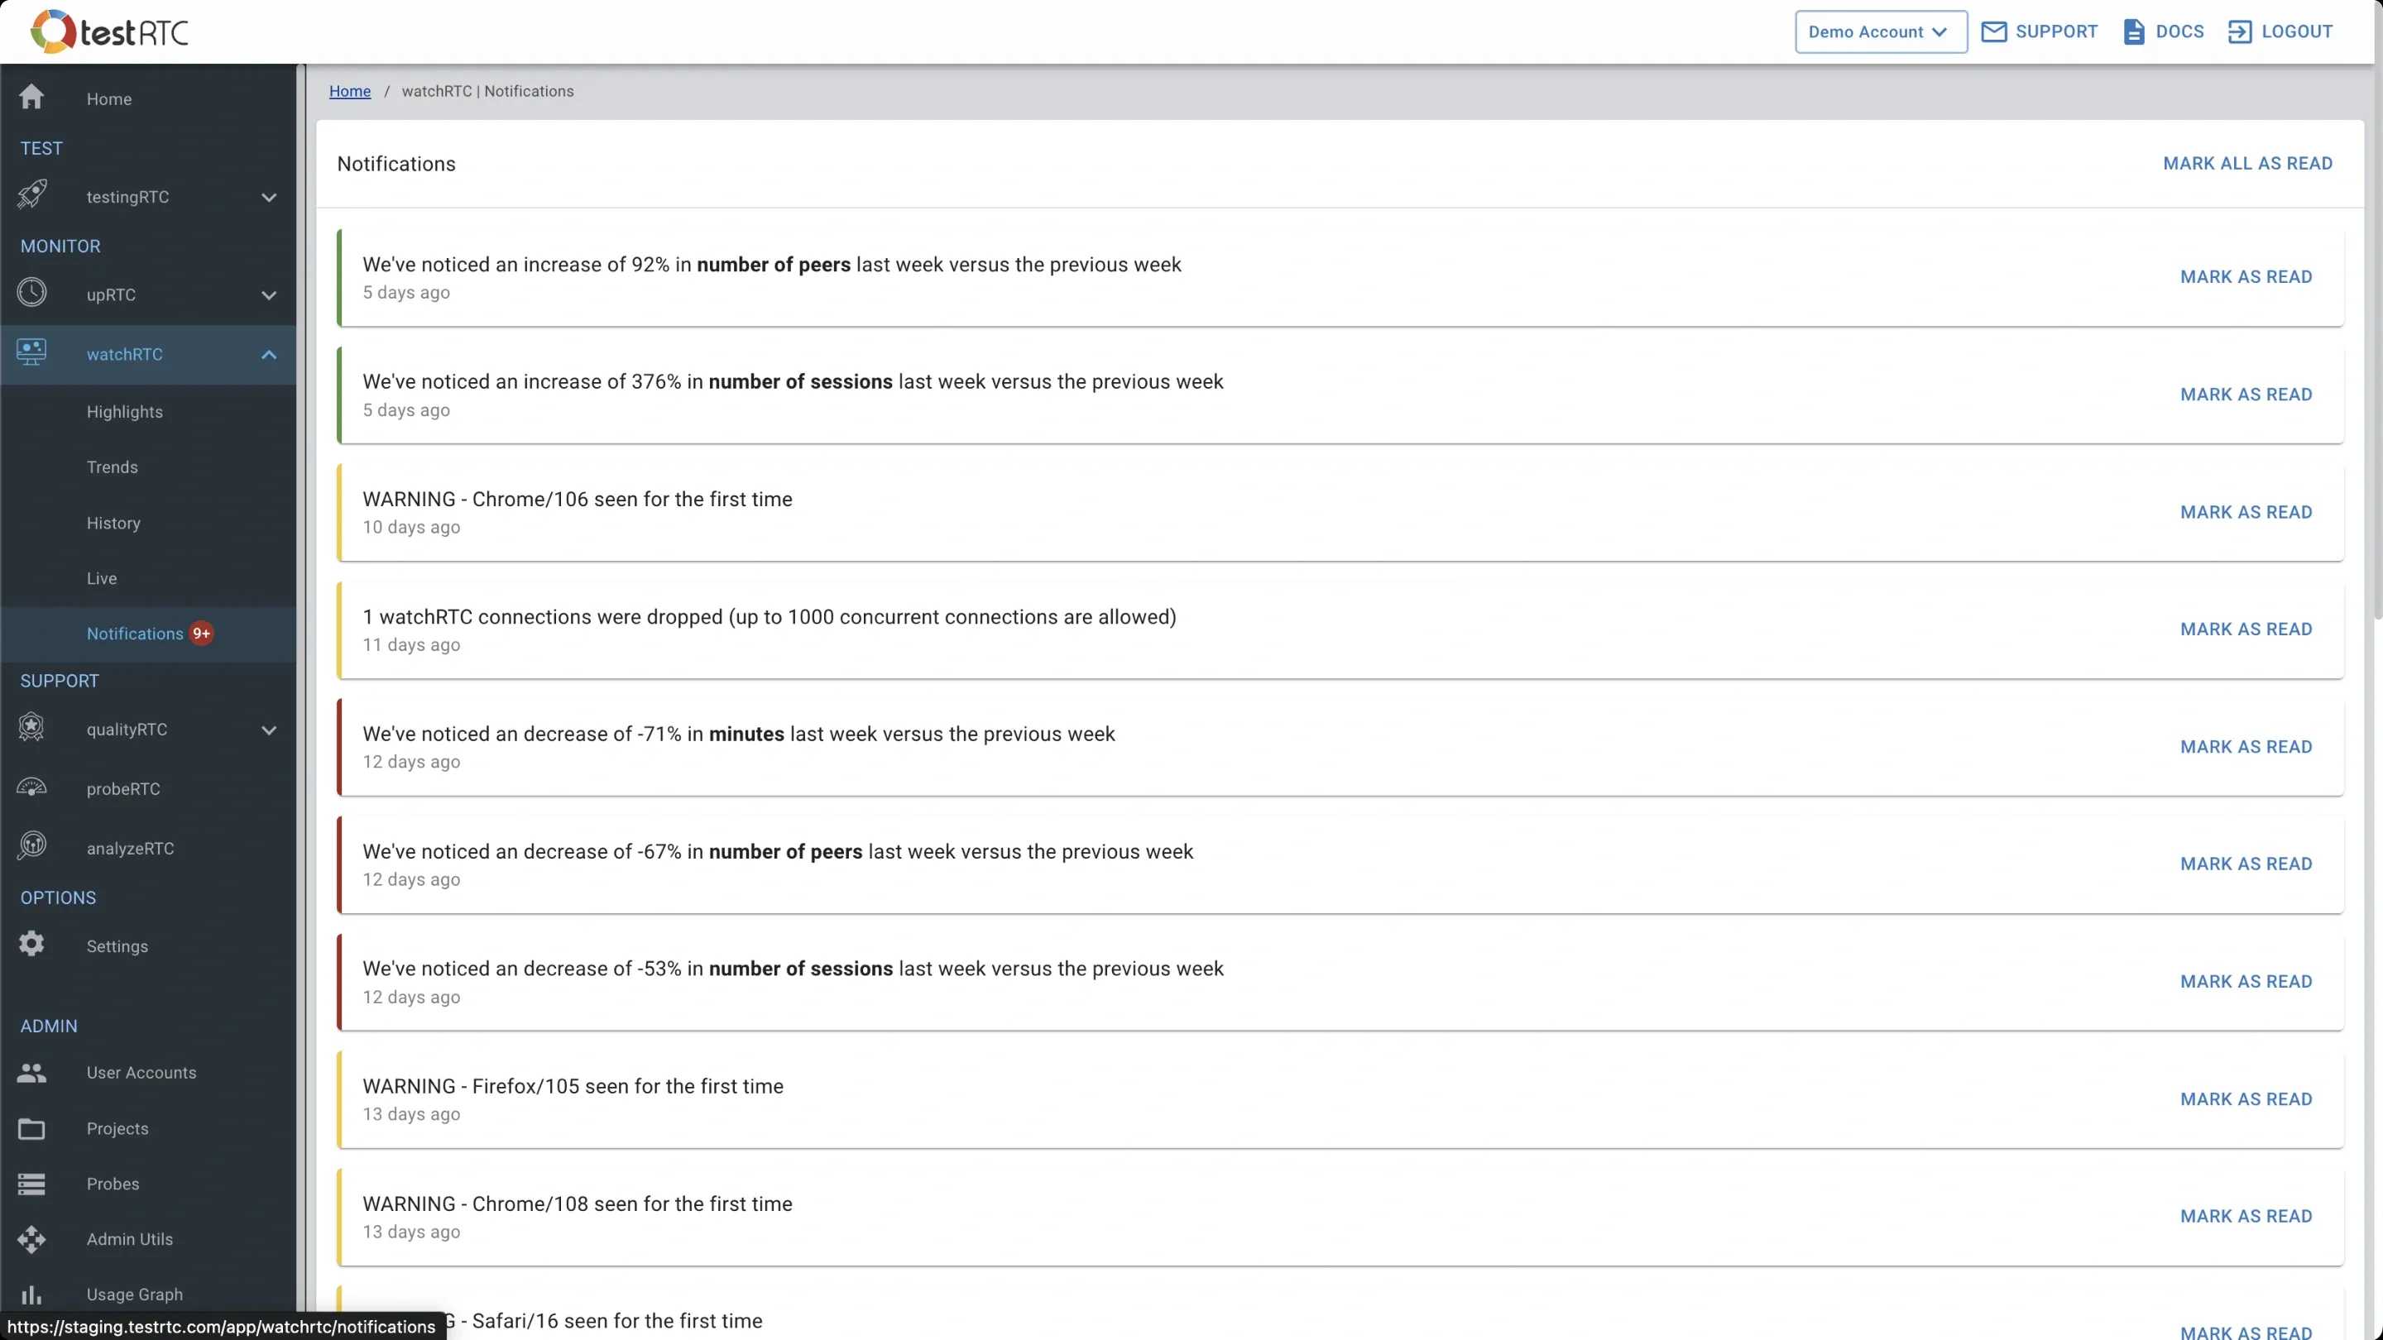Image resolution: width=2383 pixels, height=1340 pixels.
Task: Expand the Demo Account dropdown
Action: (x=1879, y=31)
